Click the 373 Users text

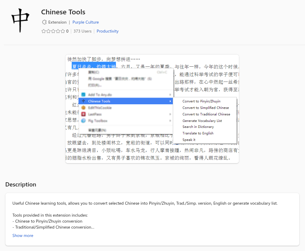pyautogui.click(x=83, y=31)
